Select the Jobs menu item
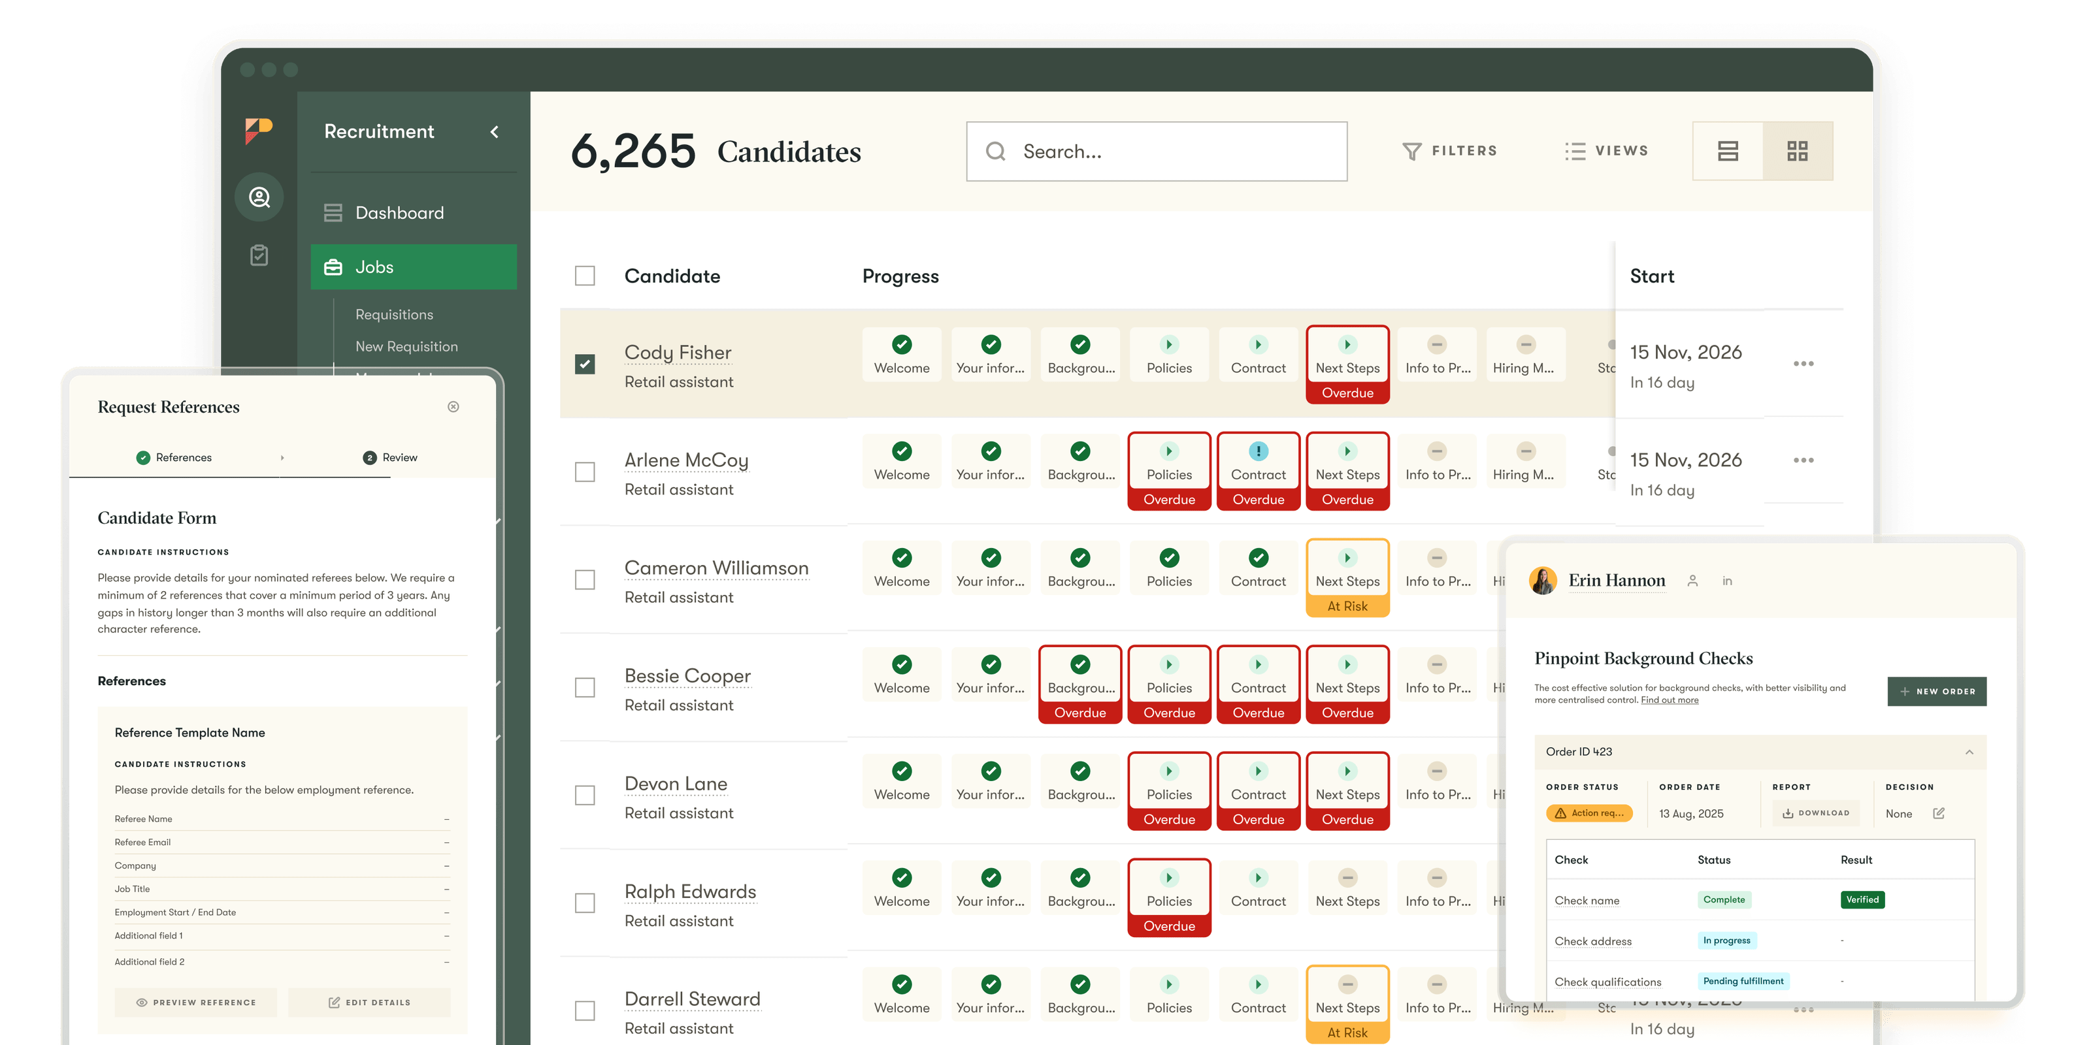This screenshot has width=2091, height=1045. point(414,267)
